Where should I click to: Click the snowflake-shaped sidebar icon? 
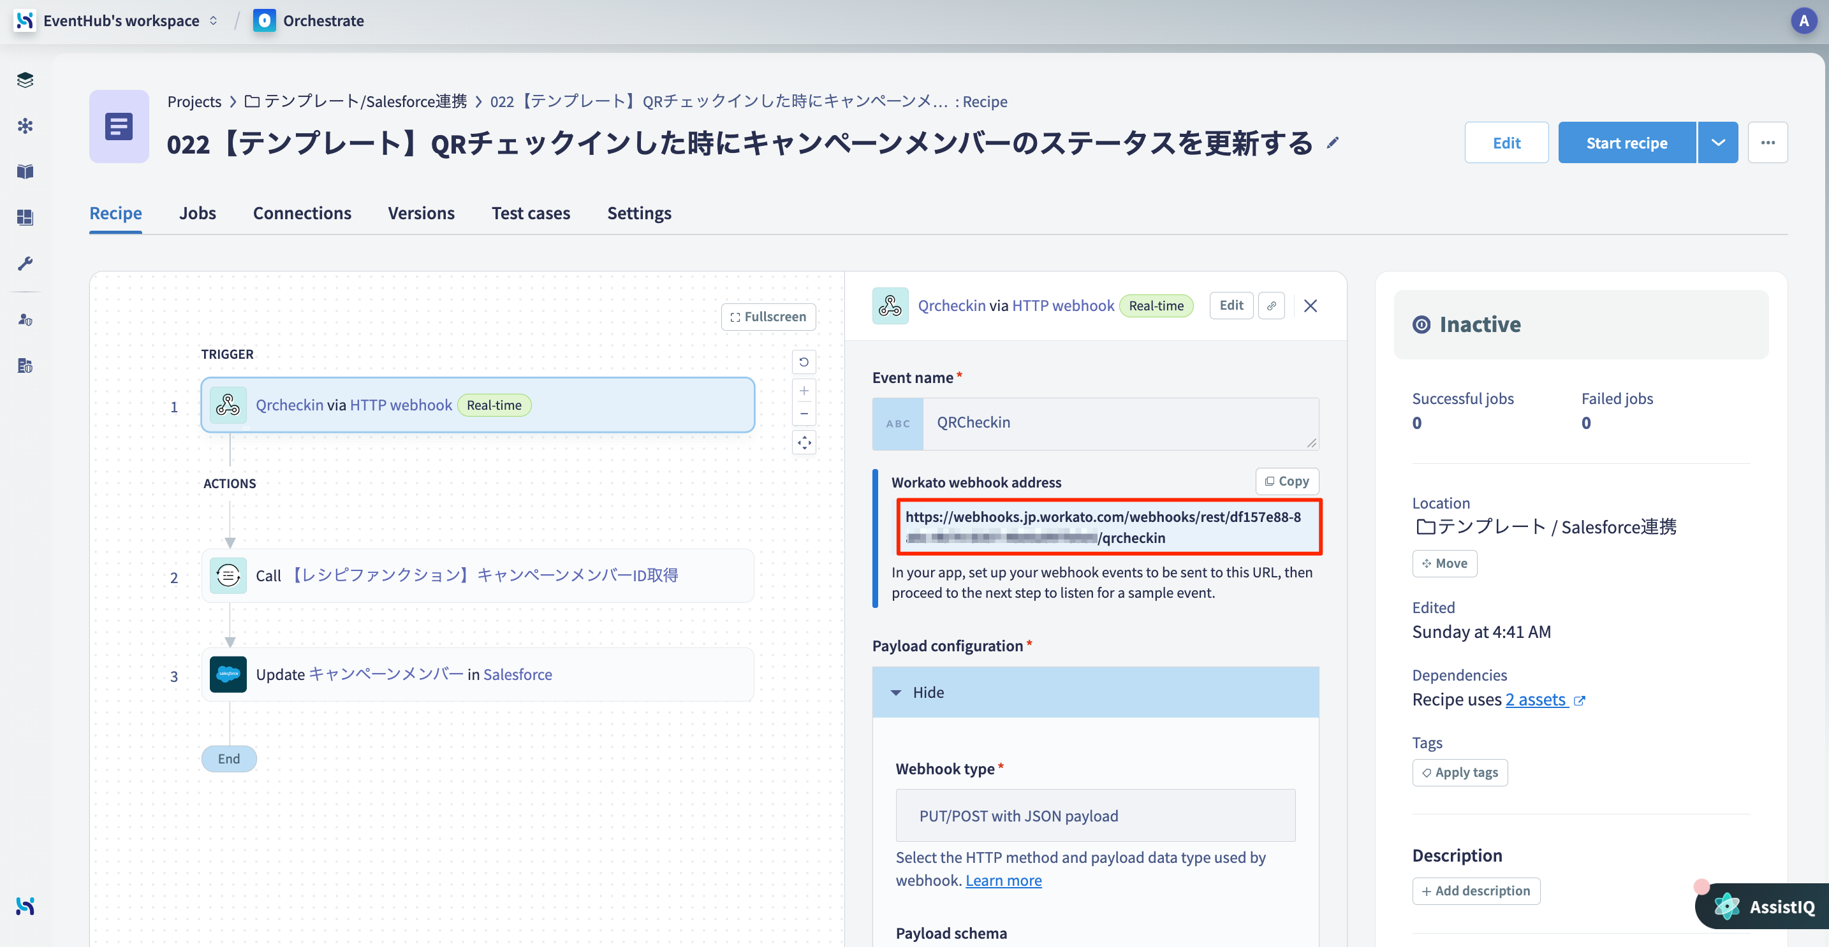(25, 126)
